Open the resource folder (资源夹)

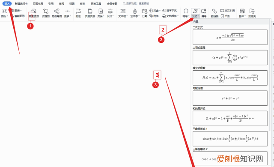252,13
